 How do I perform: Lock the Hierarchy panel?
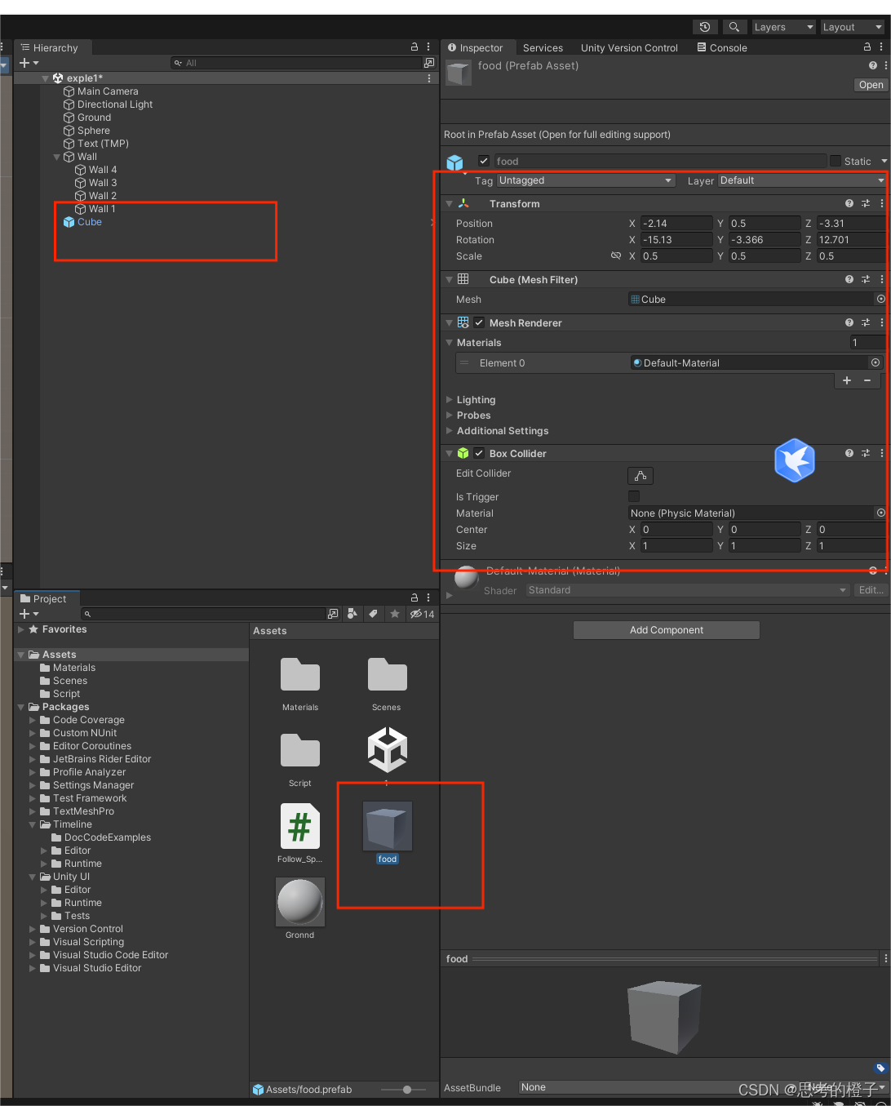coord(414,47)
